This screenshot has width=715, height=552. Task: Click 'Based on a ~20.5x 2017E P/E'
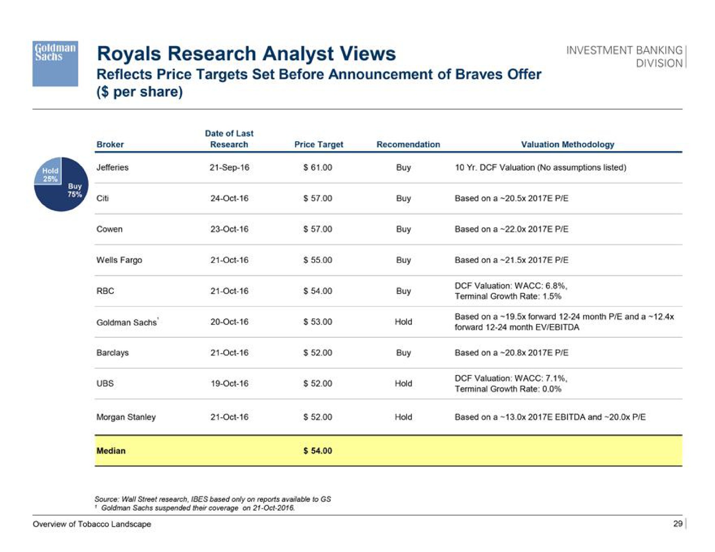pos(511,198)
